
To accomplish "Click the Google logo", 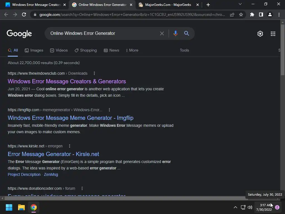I will [x=19, y=34].
